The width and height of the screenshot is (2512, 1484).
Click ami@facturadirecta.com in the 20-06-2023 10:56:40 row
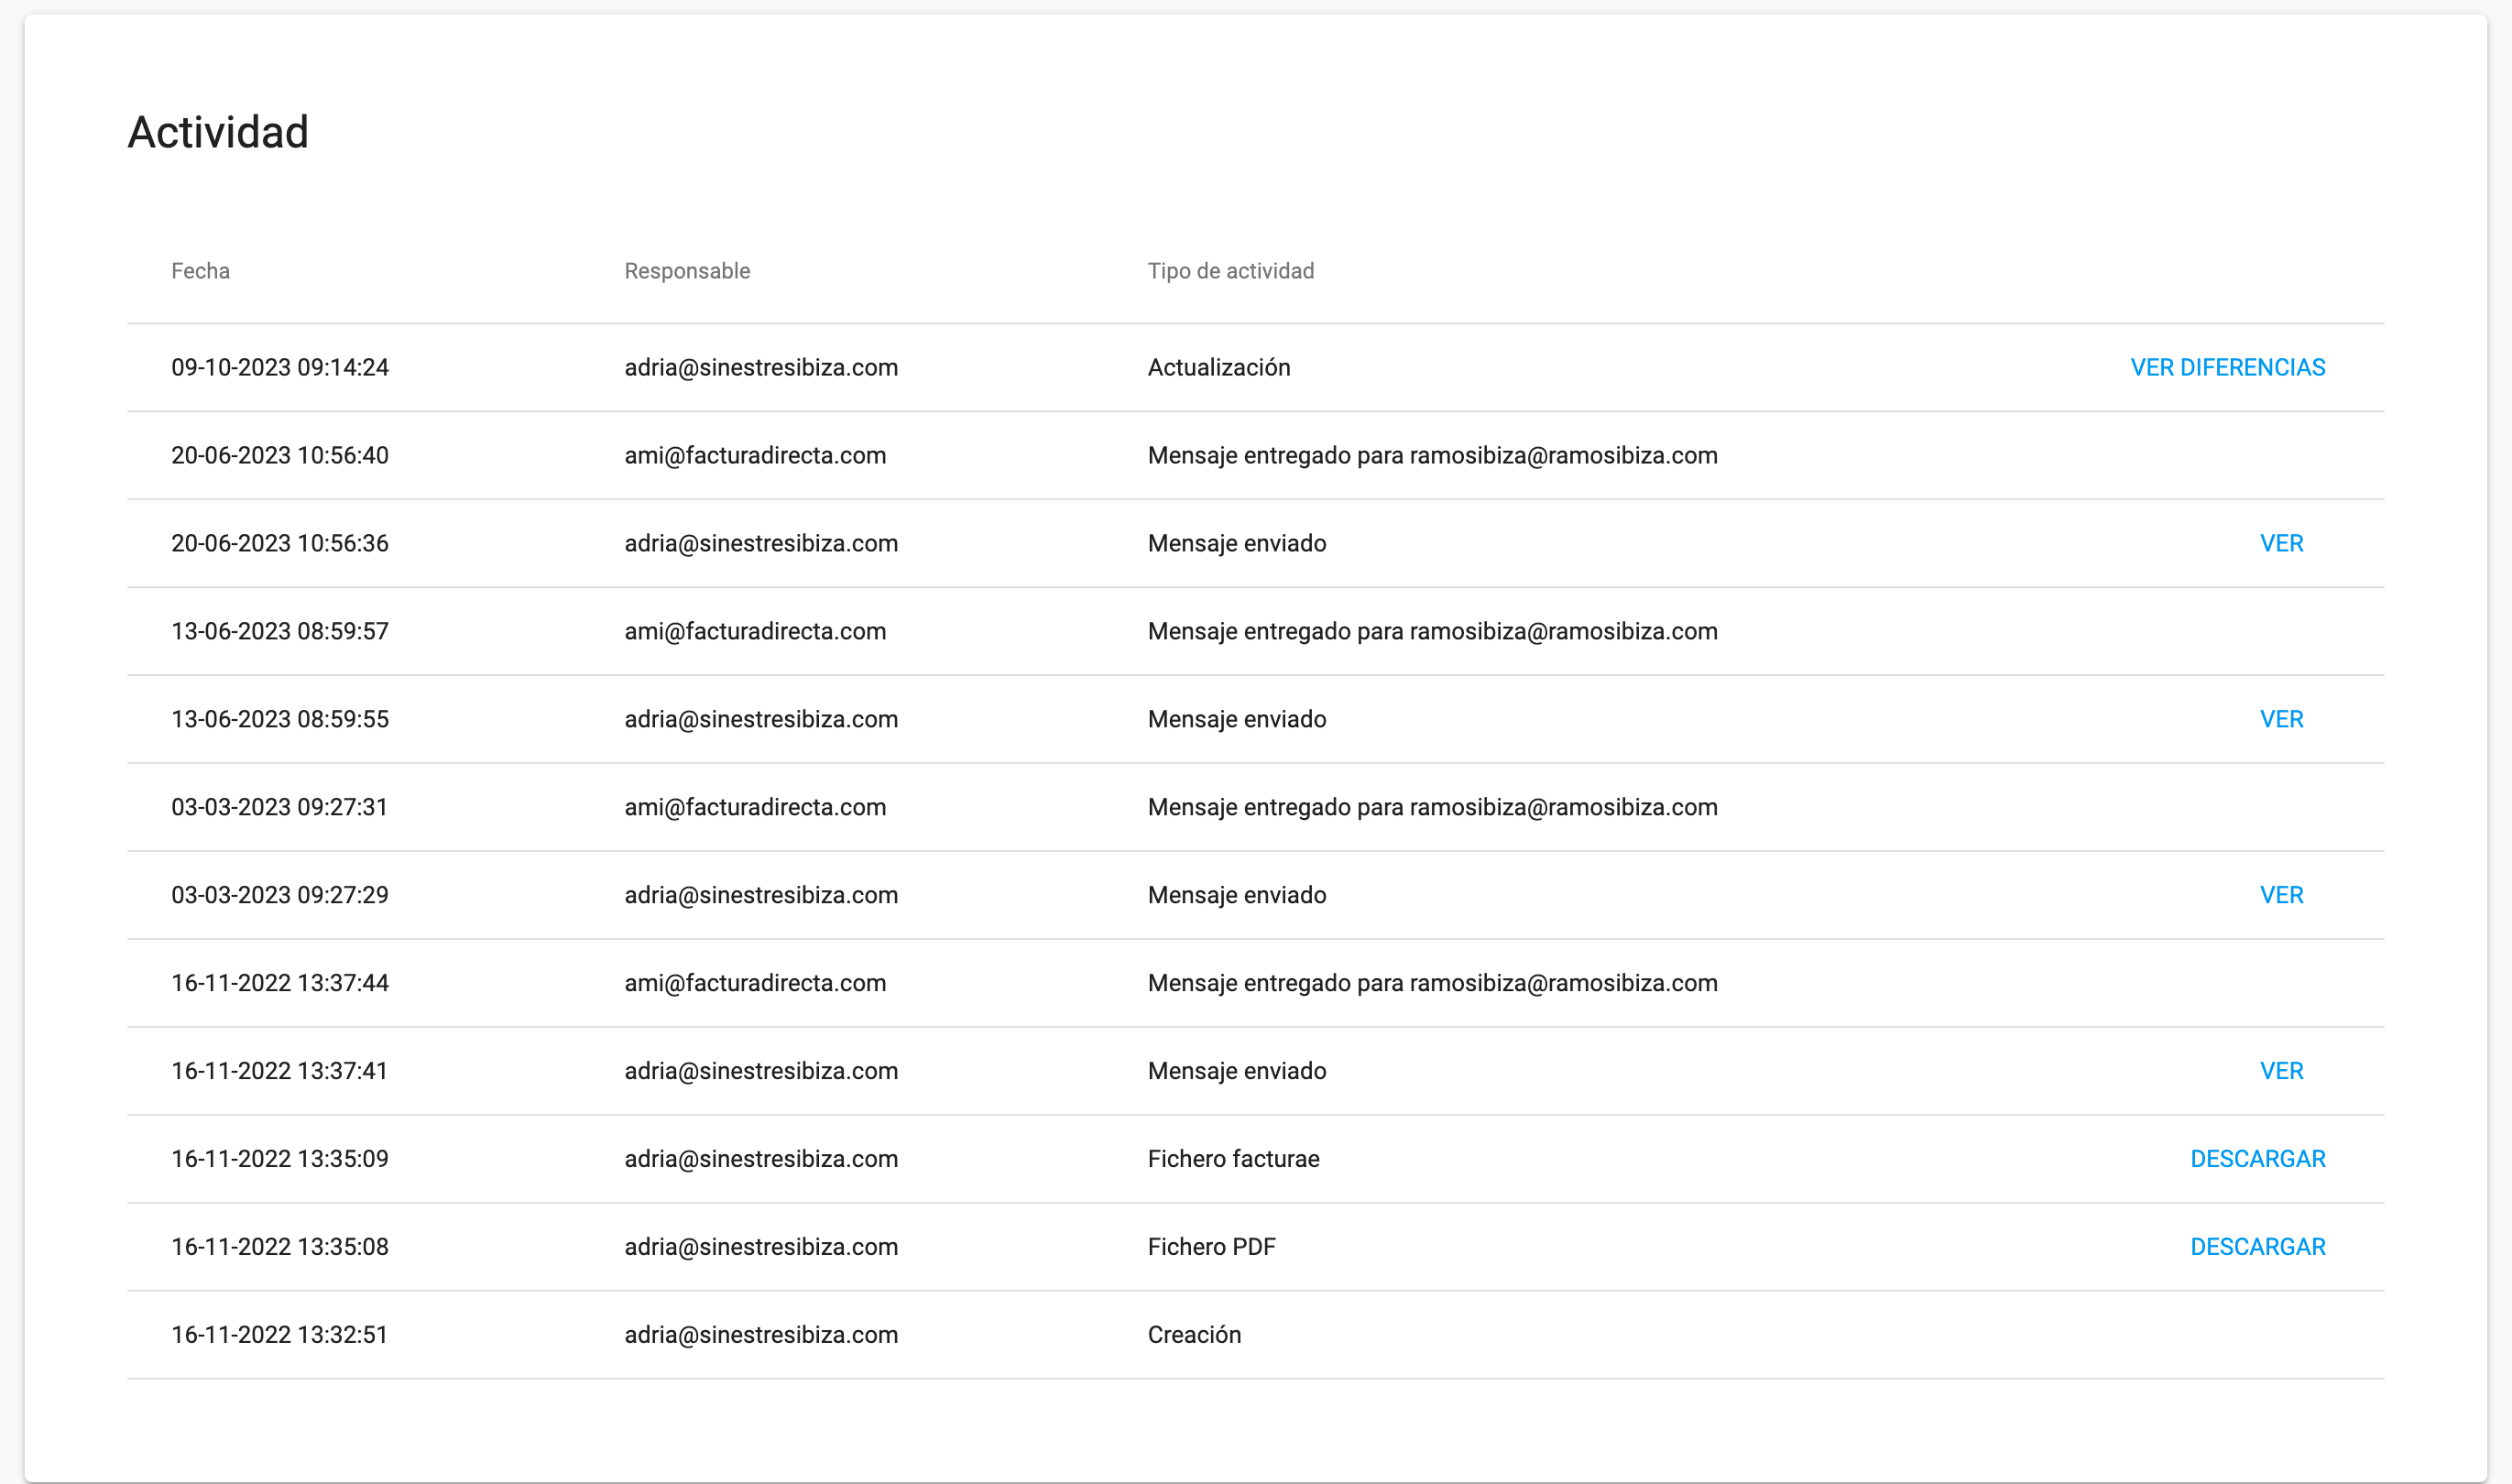(755, 456)
